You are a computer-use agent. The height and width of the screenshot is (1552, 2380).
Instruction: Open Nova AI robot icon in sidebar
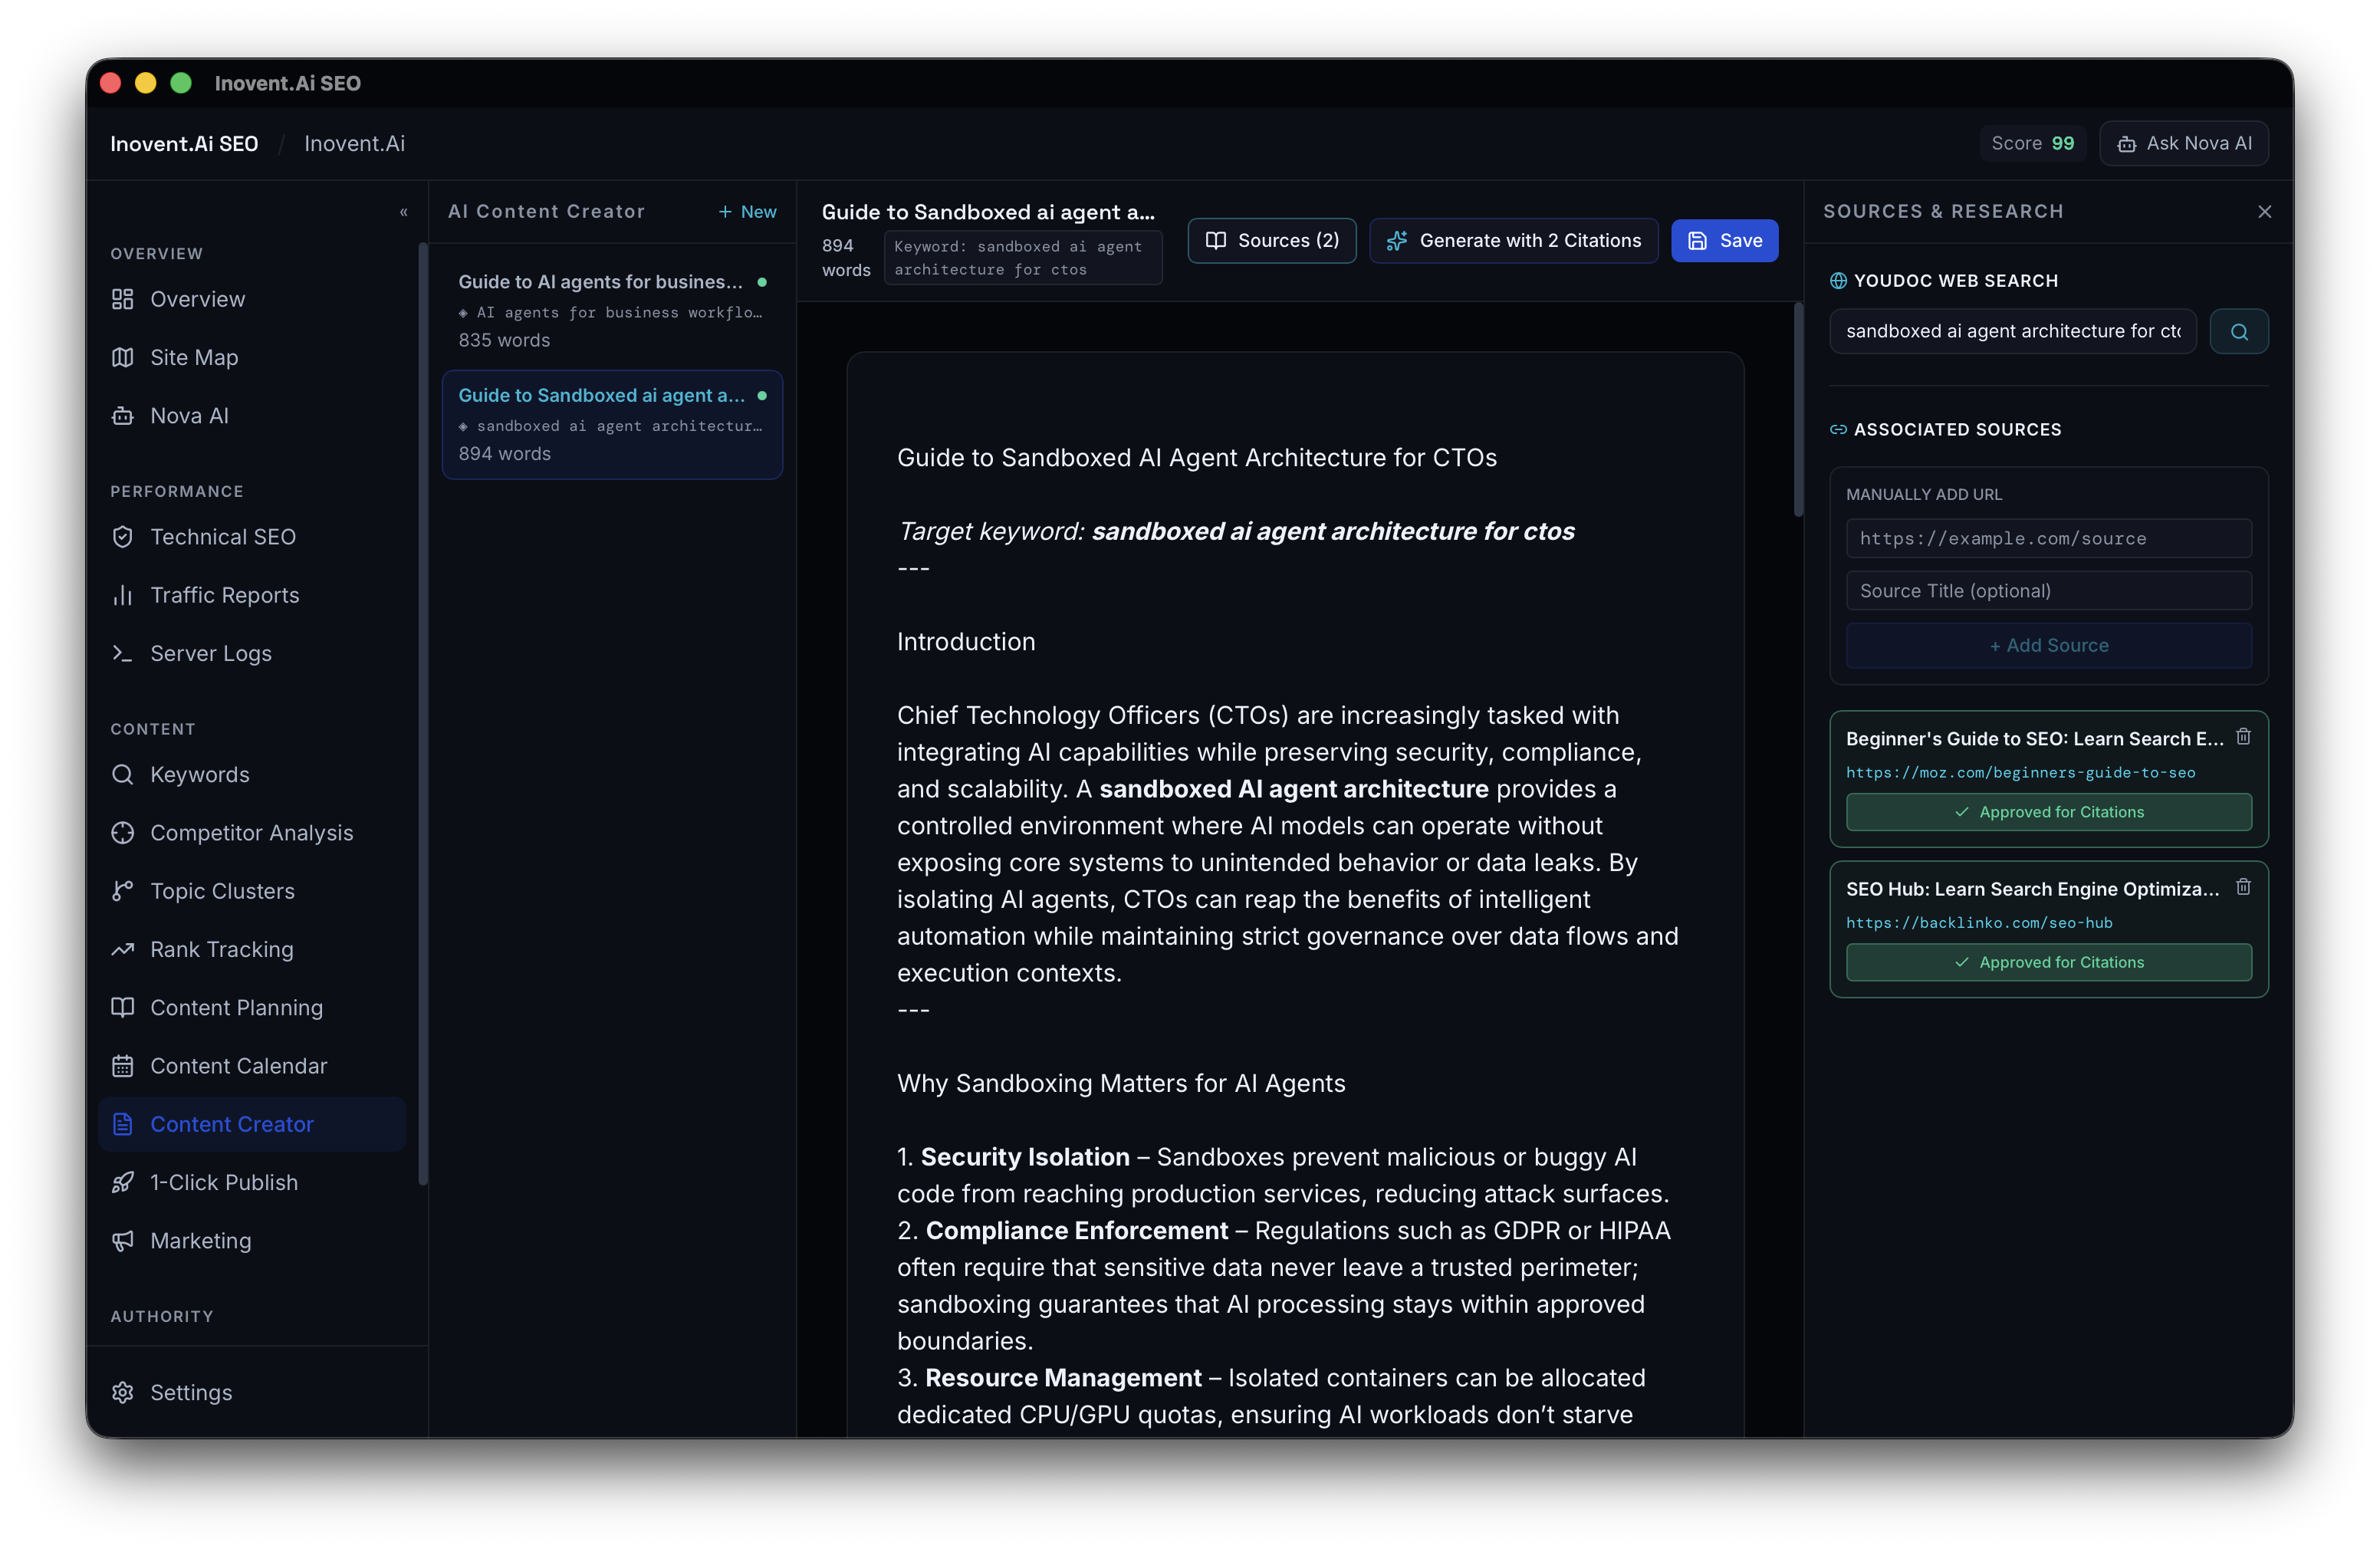(x=122, y=415)
